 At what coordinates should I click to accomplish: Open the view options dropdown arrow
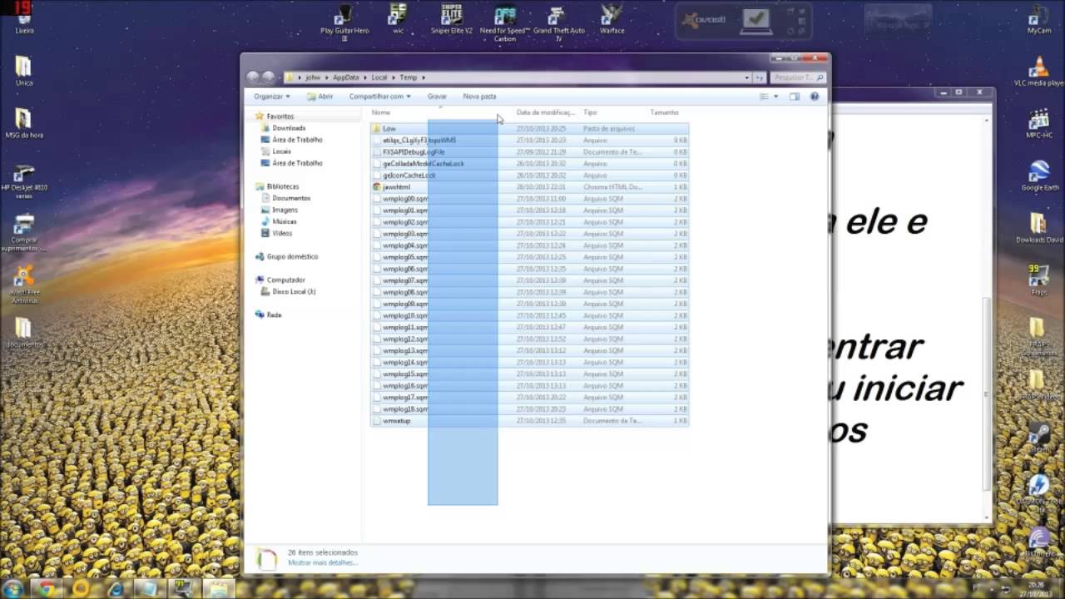(775, 97)
